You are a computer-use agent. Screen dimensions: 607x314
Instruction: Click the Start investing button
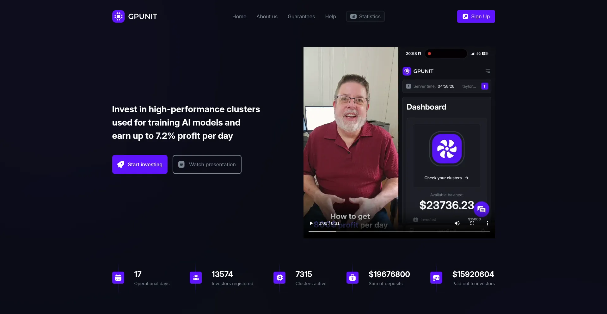pyautogui.click(x=140, y=164)
